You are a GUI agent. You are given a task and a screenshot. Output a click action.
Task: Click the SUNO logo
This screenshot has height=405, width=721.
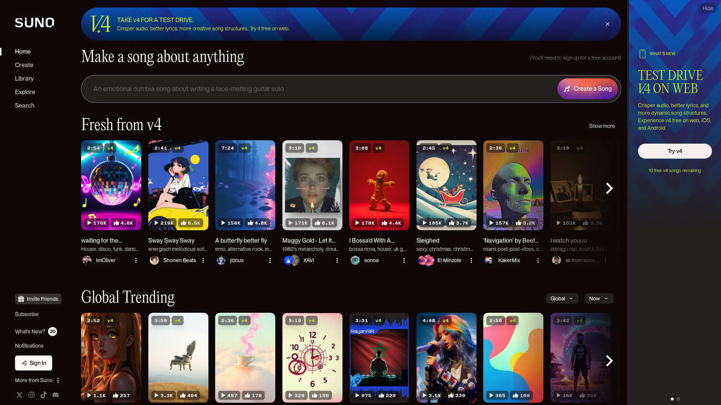[35, 22]
